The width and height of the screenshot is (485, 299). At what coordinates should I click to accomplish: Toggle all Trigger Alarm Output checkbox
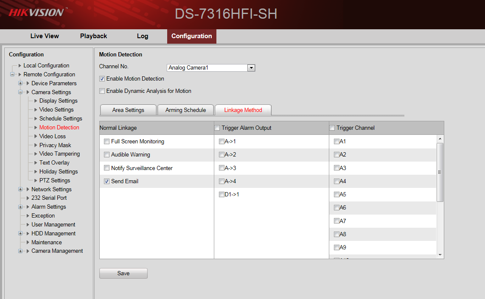click(217, 128)
